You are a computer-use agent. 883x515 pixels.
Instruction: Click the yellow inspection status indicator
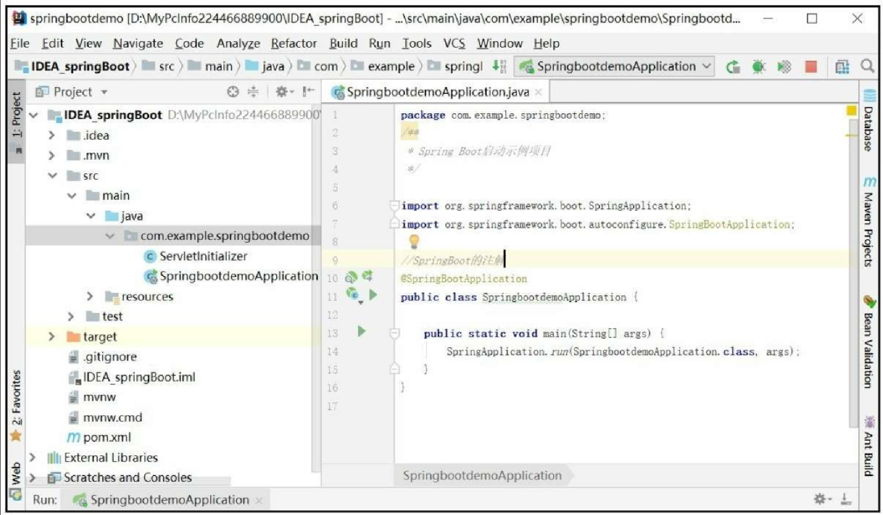pyautogui.click(x=851, y=110)
